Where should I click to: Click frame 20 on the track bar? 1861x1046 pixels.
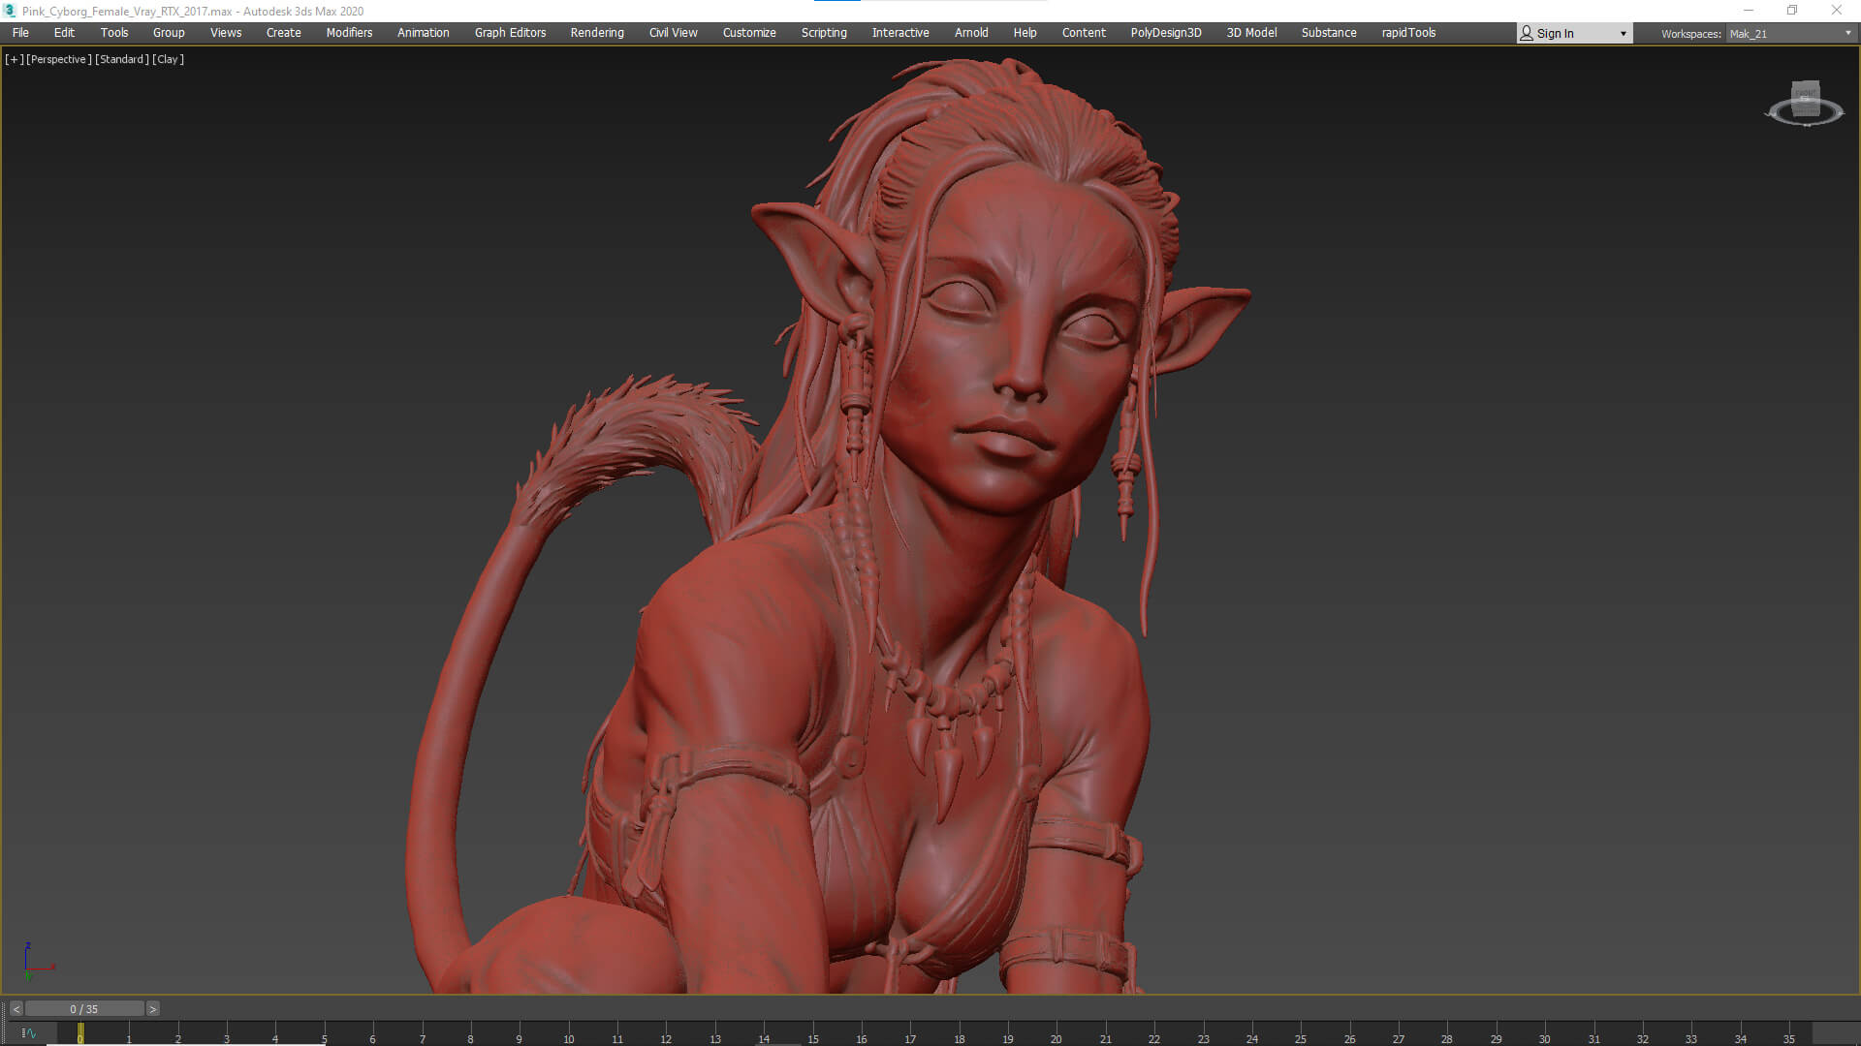pos(1057,1033)
